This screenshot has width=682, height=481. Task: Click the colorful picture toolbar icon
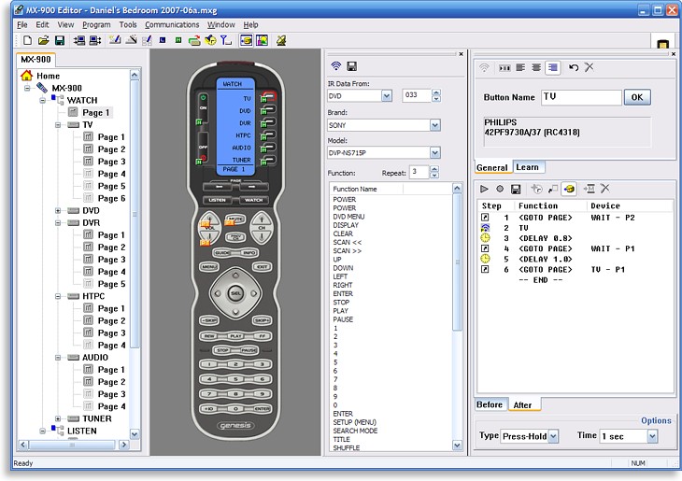coord(262,40)
